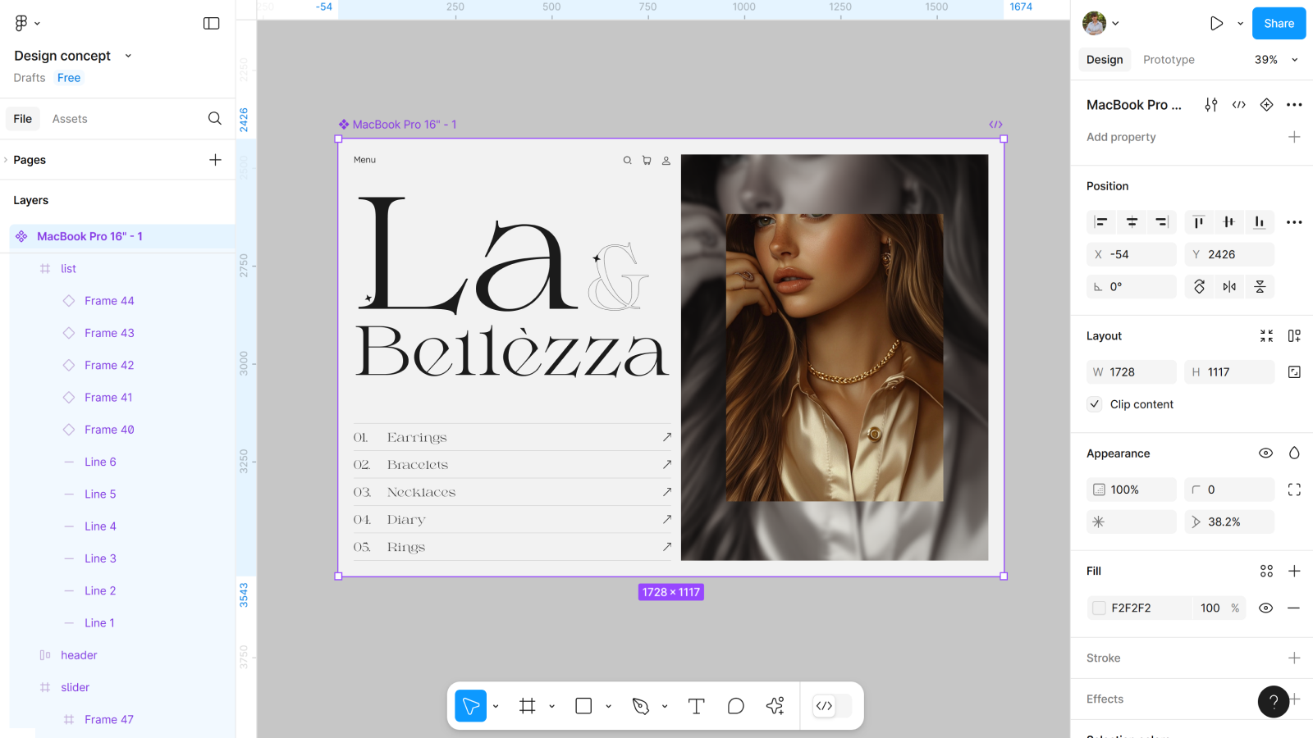Click the Share button
This screenshot has width=1313, height=738.
pos(1278,24)
